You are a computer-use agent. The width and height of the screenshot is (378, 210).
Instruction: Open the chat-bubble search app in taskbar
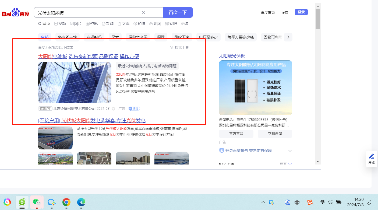[x=51, y=202]
